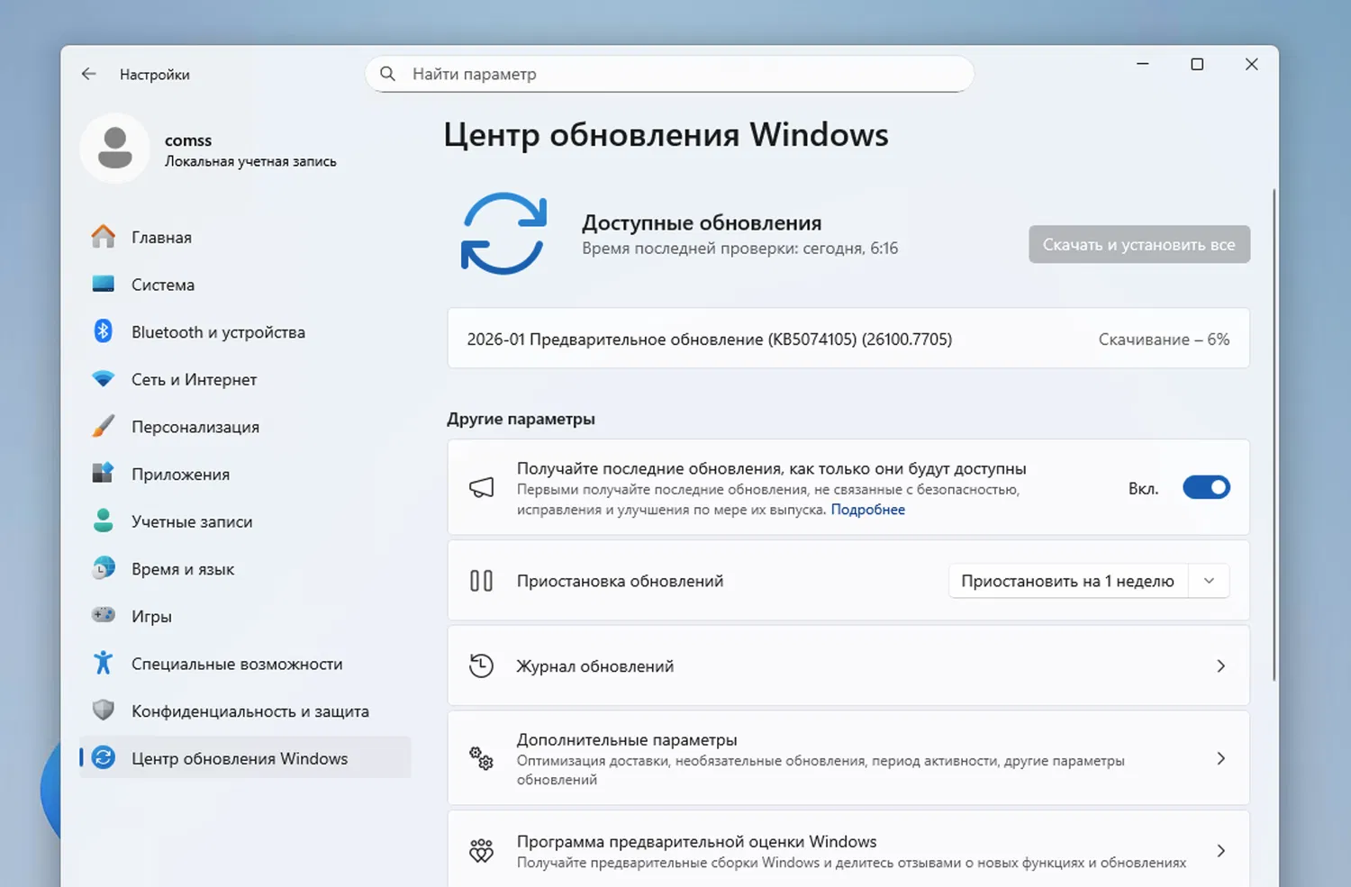Go to Время и язык
This screenshot has width=1351, height=887.
245,568
